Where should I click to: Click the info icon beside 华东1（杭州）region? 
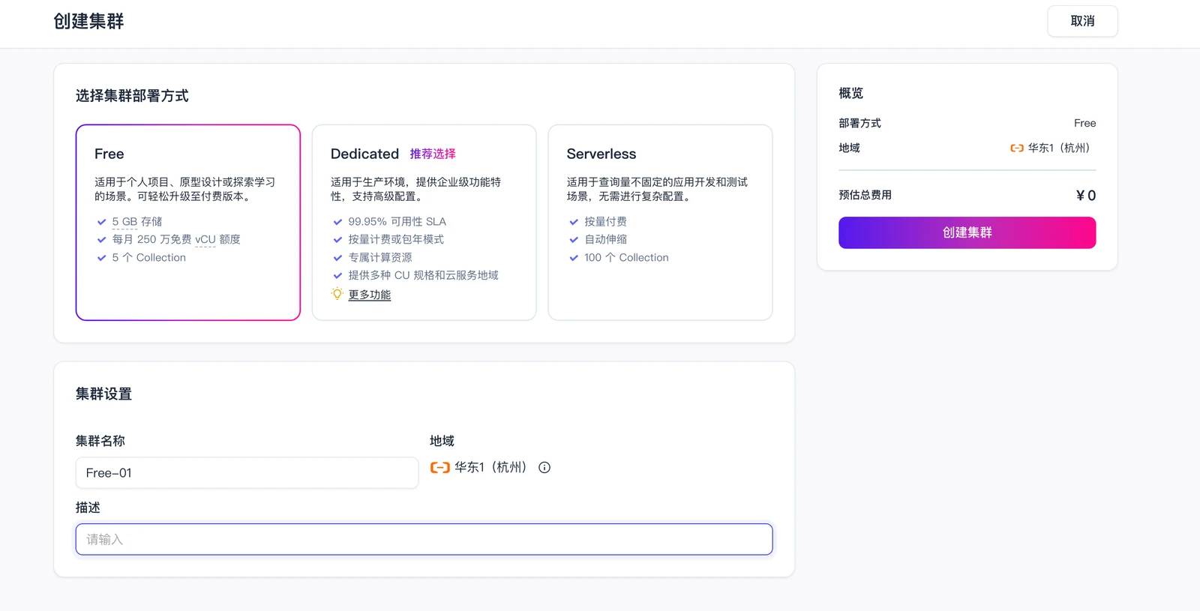tap(544, 467)
